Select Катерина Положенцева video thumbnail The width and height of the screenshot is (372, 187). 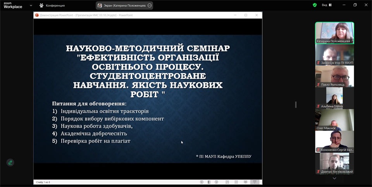tap(334, 32)
